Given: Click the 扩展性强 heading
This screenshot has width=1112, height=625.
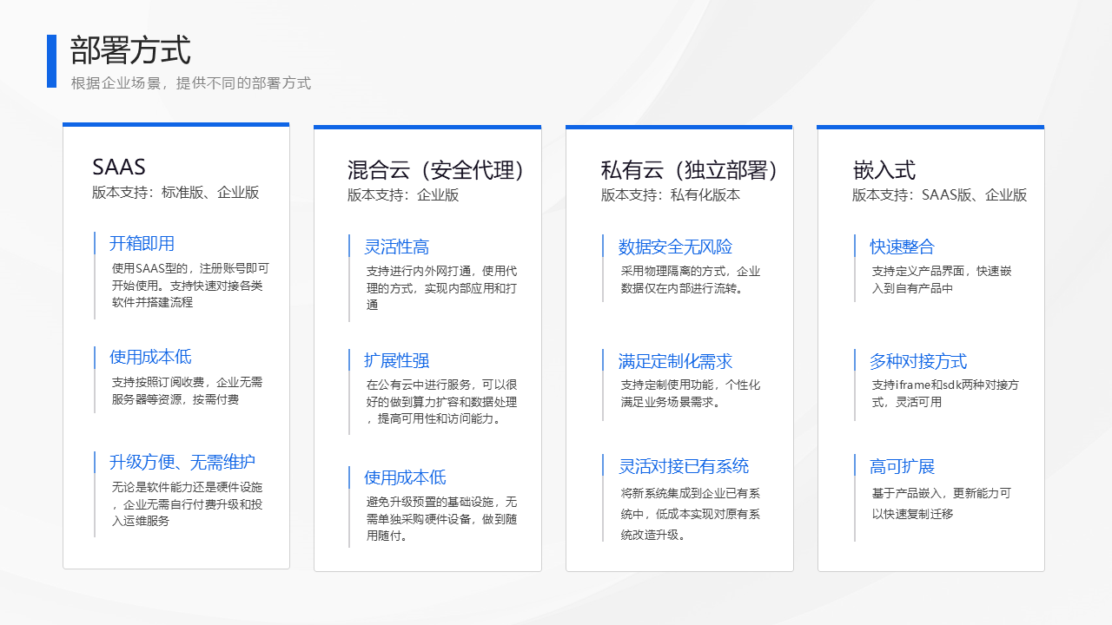Looking at the screenshot, I should [x=396, y=360].
